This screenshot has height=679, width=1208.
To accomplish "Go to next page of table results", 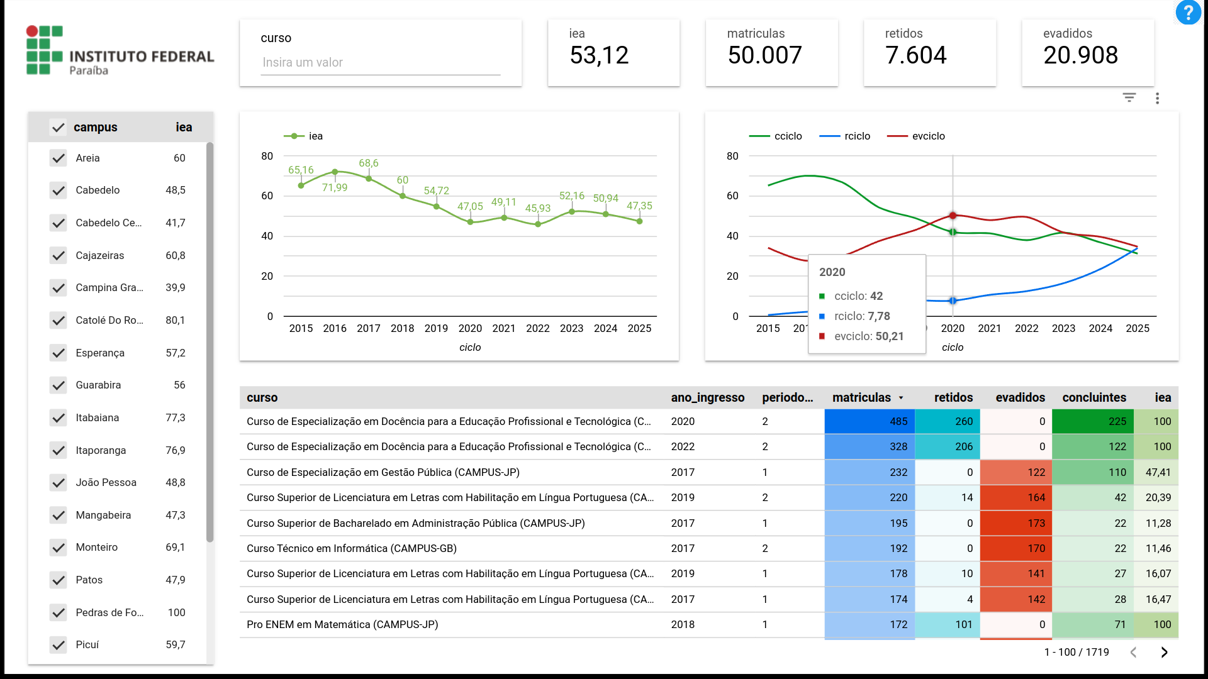I will click(x=1164, y=652).
